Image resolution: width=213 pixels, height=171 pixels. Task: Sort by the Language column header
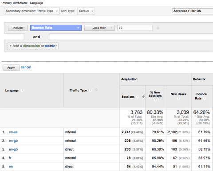point(12,91)
